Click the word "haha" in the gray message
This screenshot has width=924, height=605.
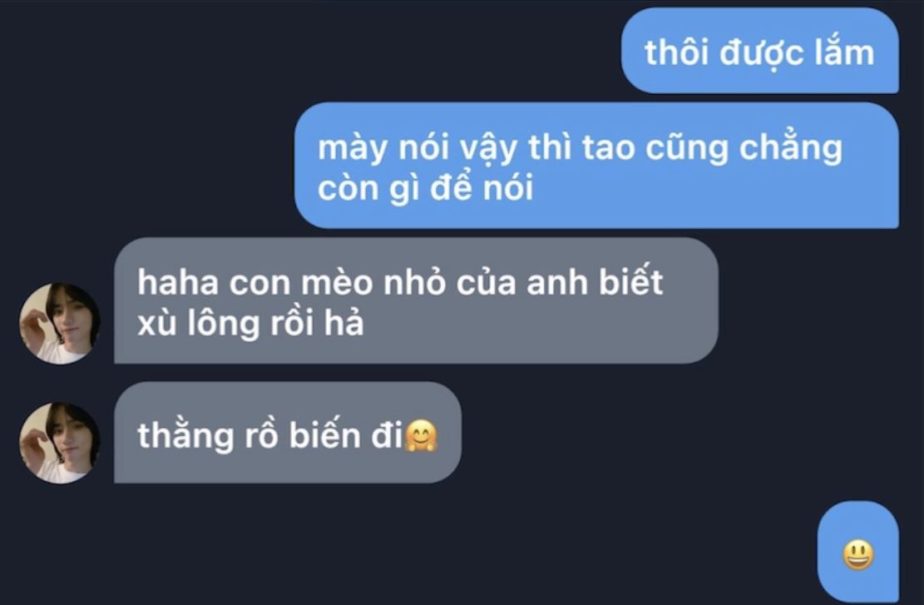click(x=178, y=282)
